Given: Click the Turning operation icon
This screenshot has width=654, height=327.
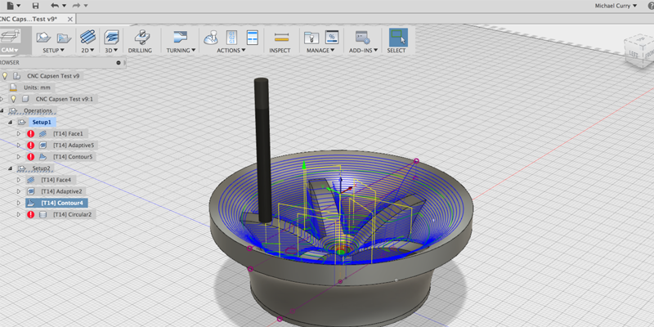Looking at the screenshot, I should (181, 37).
